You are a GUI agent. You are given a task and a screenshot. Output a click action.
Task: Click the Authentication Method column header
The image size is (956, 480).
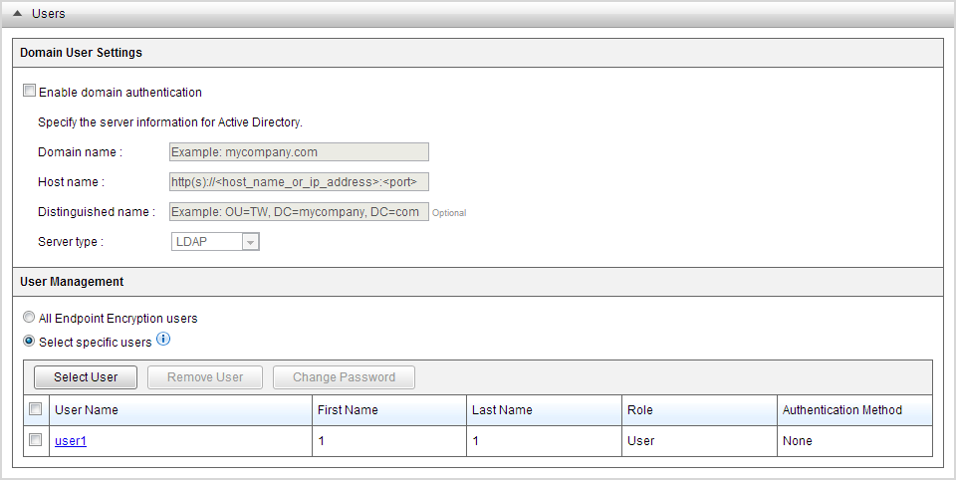[842, 410]
